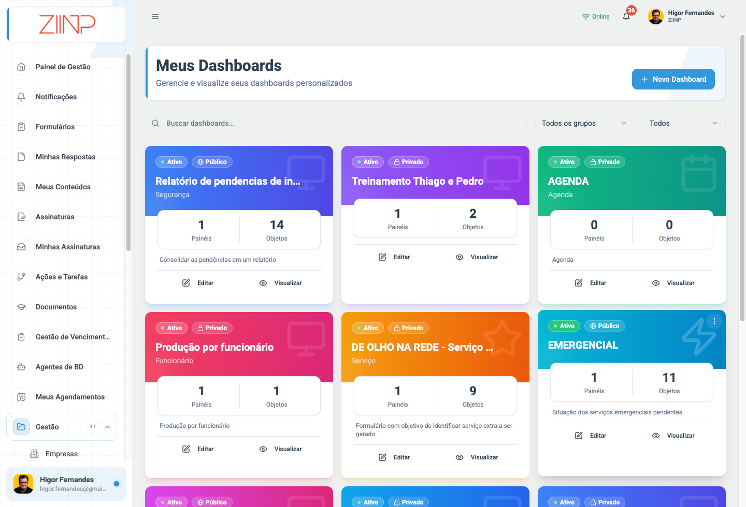Open the Higor Fernandes account dropdown chevron

(723, 17)
